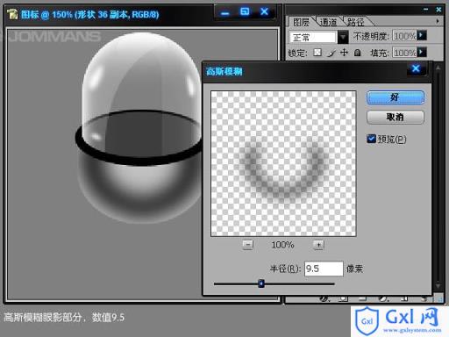Click the document icon in the 图标 title bar
The width and height of the screenshot is (449, 337).
click(x=12, y=14)
